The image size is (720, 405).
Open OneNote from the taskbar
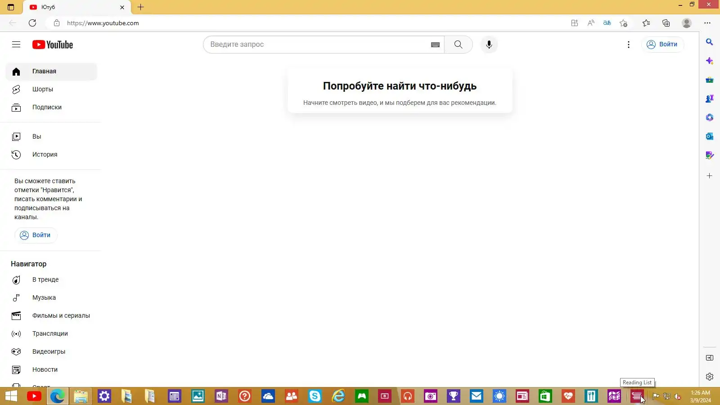pyautogui.click(x=221, y=396)
